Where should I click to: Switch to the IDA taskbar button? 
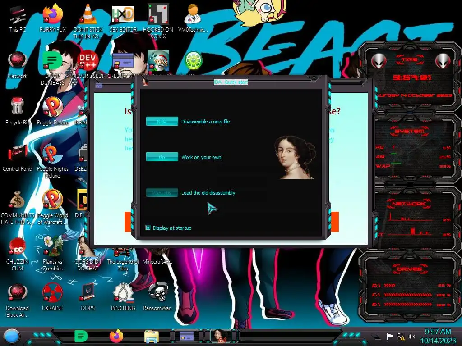tap(222, 336)
